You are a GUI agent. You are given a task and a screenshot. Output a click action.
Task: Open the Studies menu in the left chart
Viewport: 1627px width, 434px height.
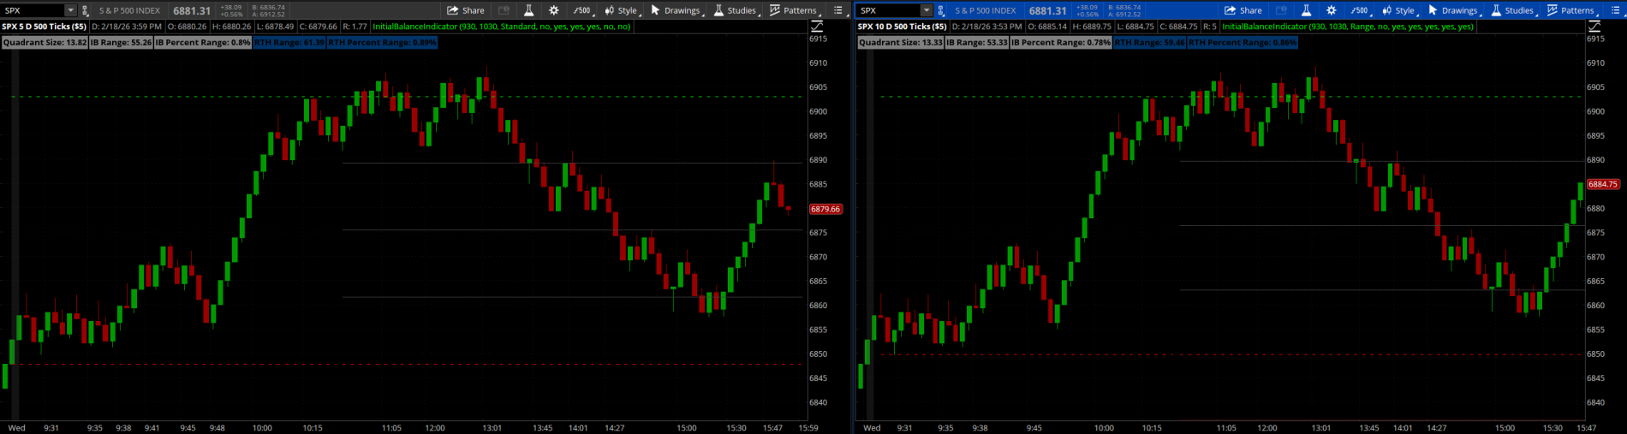(735, 10)
